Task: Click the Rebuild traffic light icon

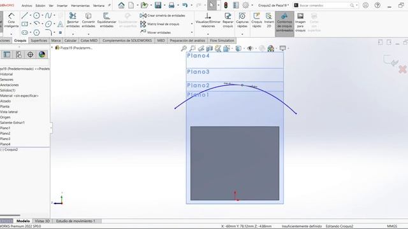Action: pos(226,5)
